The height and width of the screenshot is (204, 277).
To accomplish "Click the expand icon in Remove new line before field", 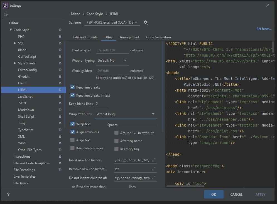I will 153,169.
